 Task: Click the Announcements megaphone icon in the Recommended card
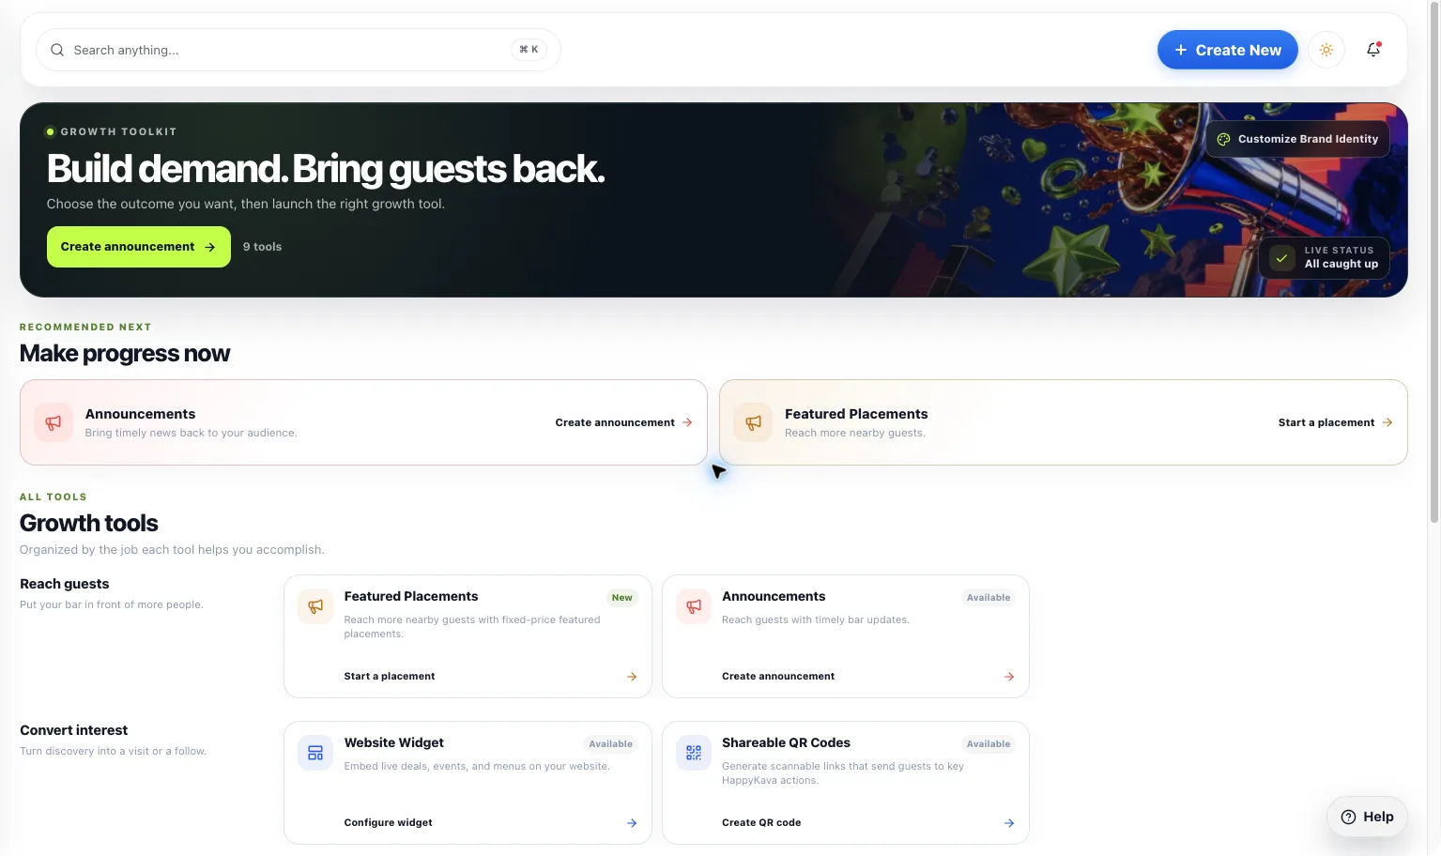click(54, 422)
